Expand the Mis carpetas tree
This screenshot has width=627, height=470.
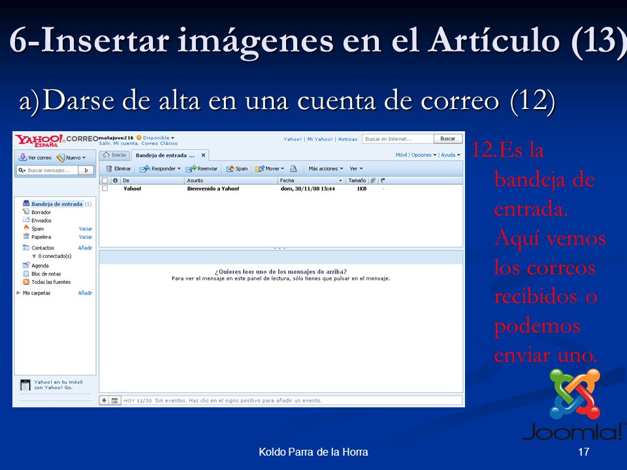pyautogui.click(x=18, y=293)
